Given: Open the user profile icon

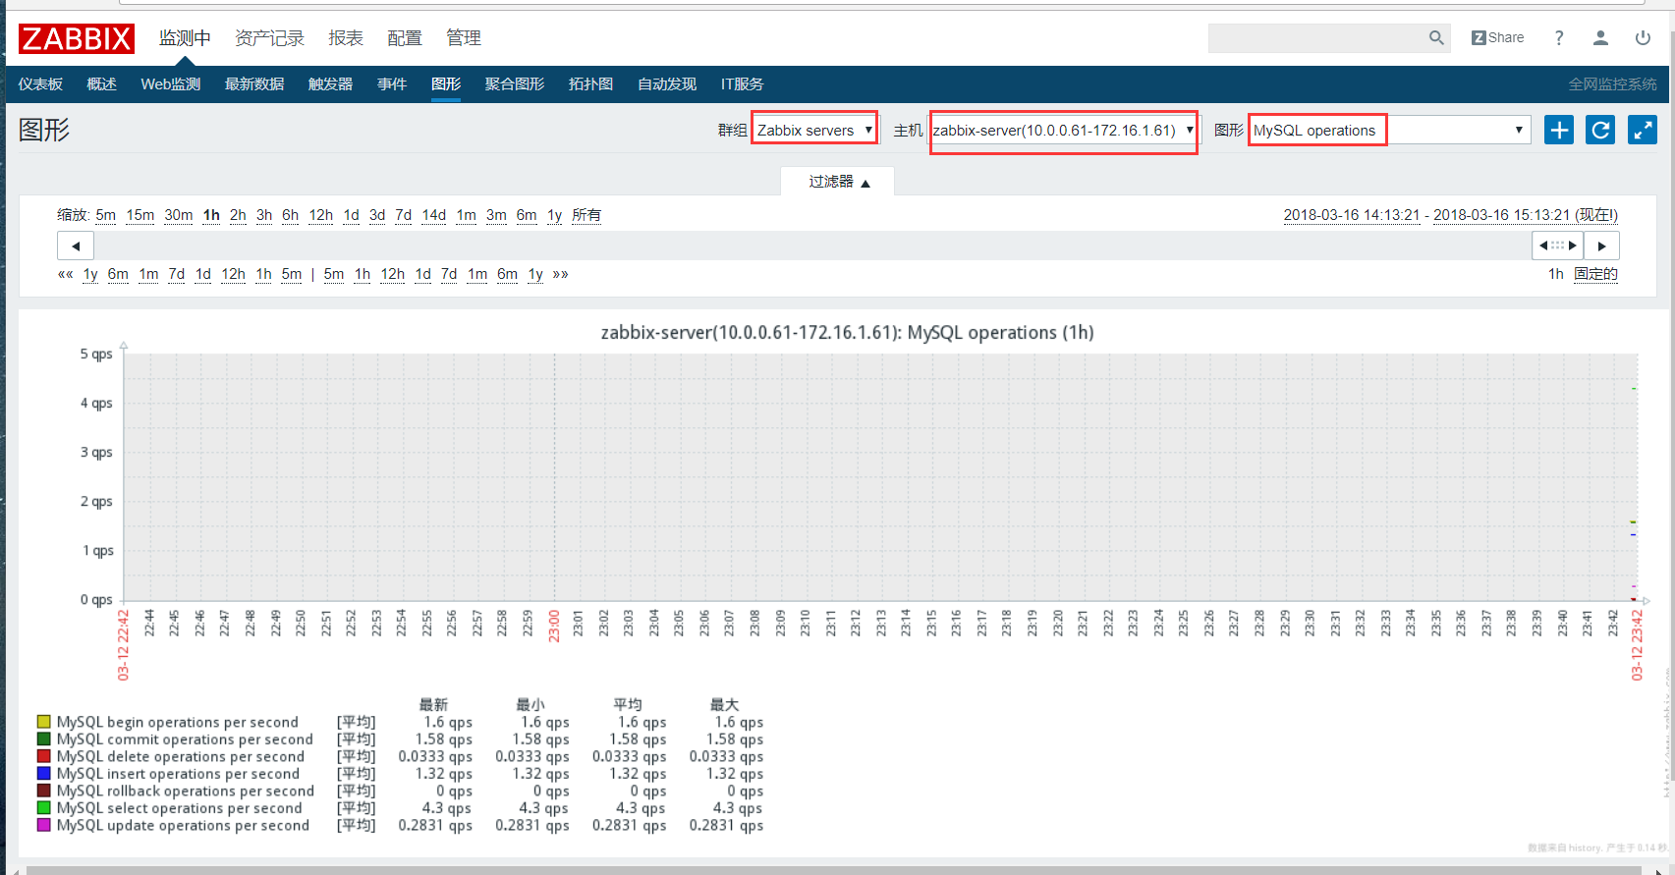Looking at the screenshot, I should click(x=1600, y=38).
